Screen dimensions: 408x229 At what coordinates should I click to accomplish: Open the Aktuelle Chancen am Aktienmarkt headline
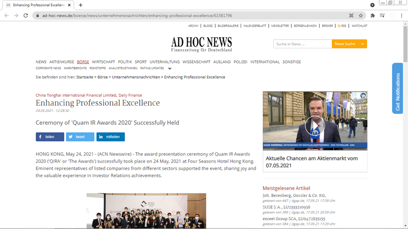(x=312, y=162)
